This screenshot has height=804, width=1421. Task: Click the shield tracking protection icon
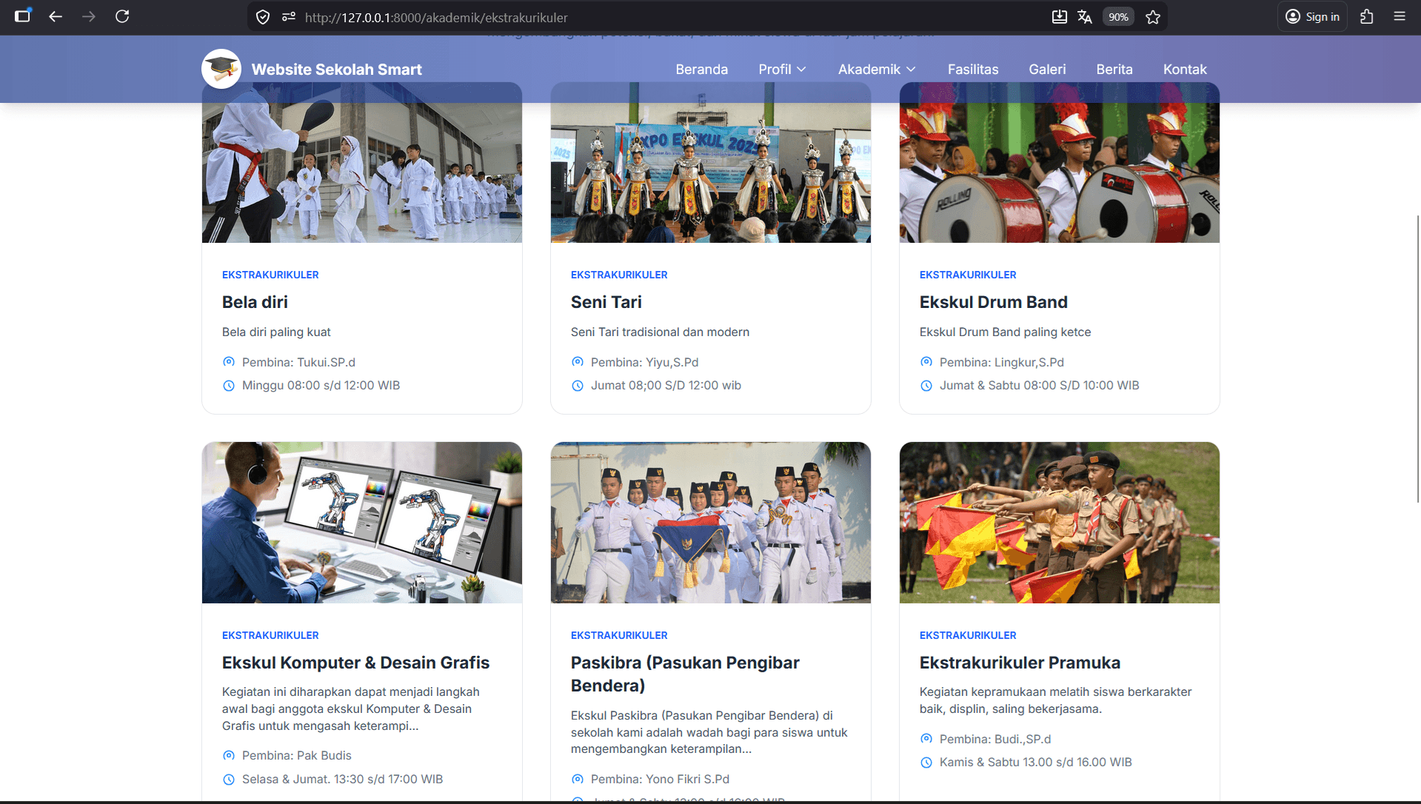click(263, 17)
